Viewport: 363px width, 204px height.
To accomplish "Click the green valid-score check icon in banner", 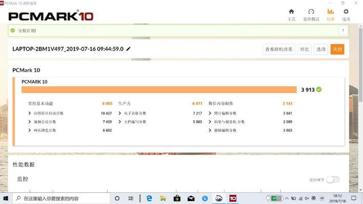I will pos(13,30).
